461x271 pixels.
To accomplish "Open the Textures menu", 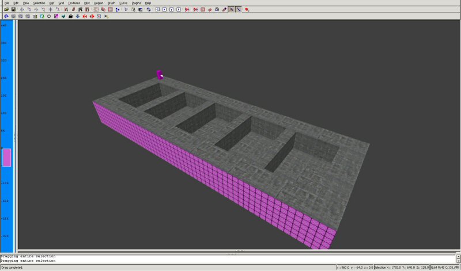I will pyautogui.click(x=74, y=3).
